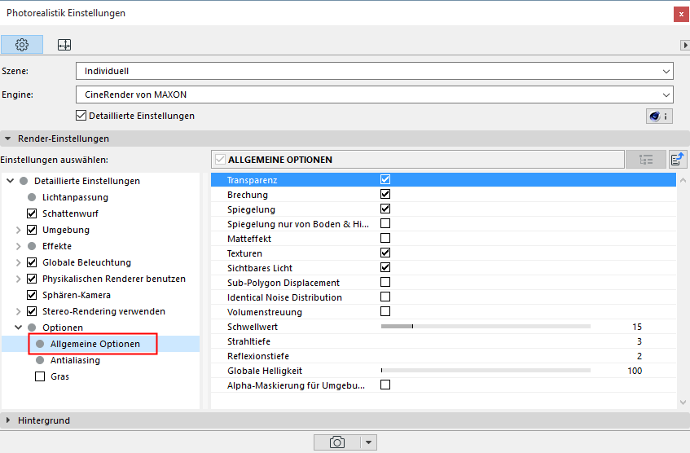Enable the Volumenstreuung checkbox
The width and height of the screenshot is (690, 453).
[385, 312]
